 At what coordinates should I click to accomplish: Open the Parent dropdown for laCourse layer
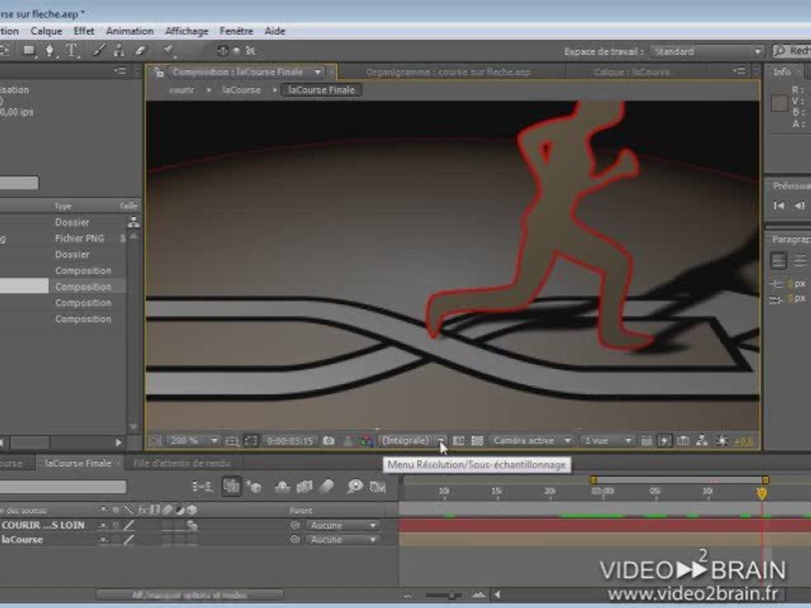[342, 540]
